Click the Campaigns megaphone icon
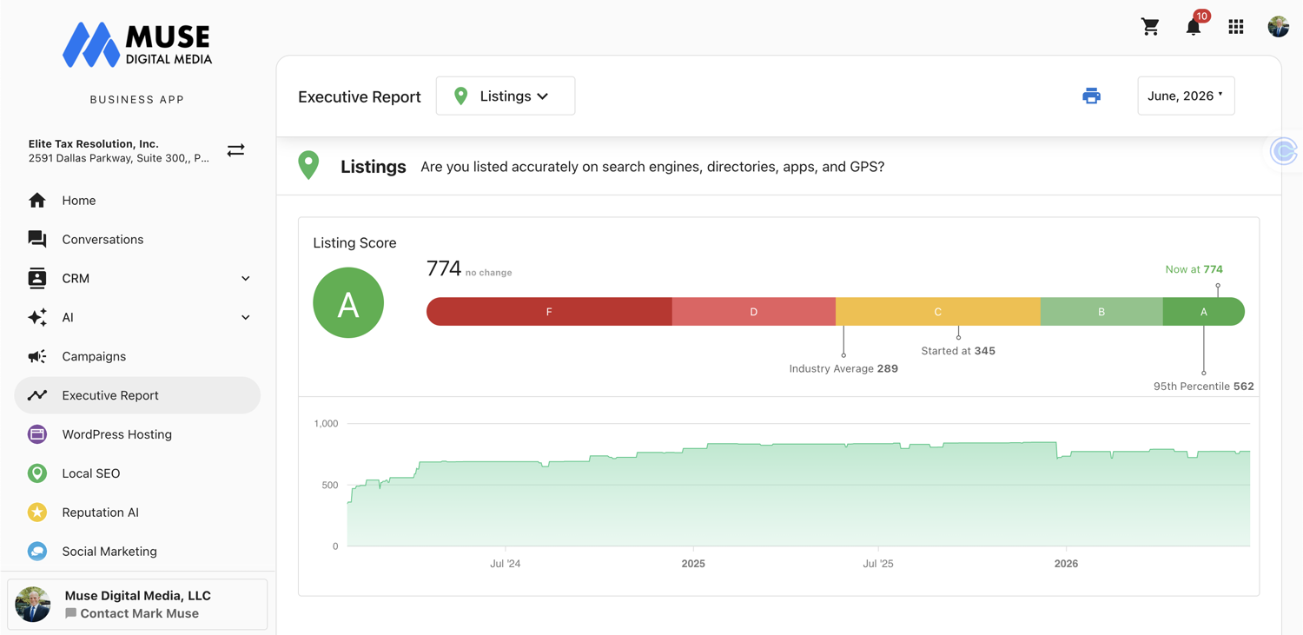Image resolution: width=1303 pixels, height=635 pixels. 37,356
